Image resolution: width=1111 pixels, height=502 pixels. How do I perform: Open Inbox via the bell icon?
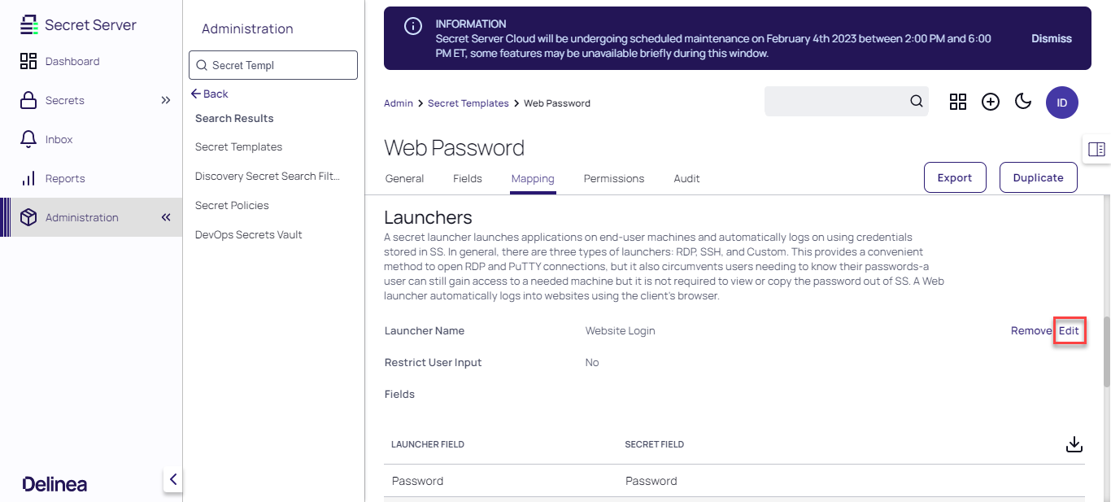[28, 139]
